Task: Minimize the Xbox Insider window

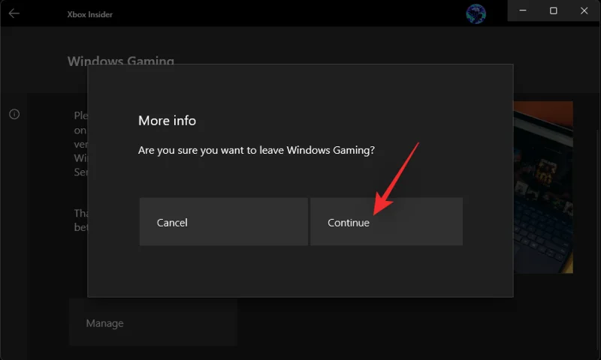Action: pyautogui.click(x=523, y=10)
